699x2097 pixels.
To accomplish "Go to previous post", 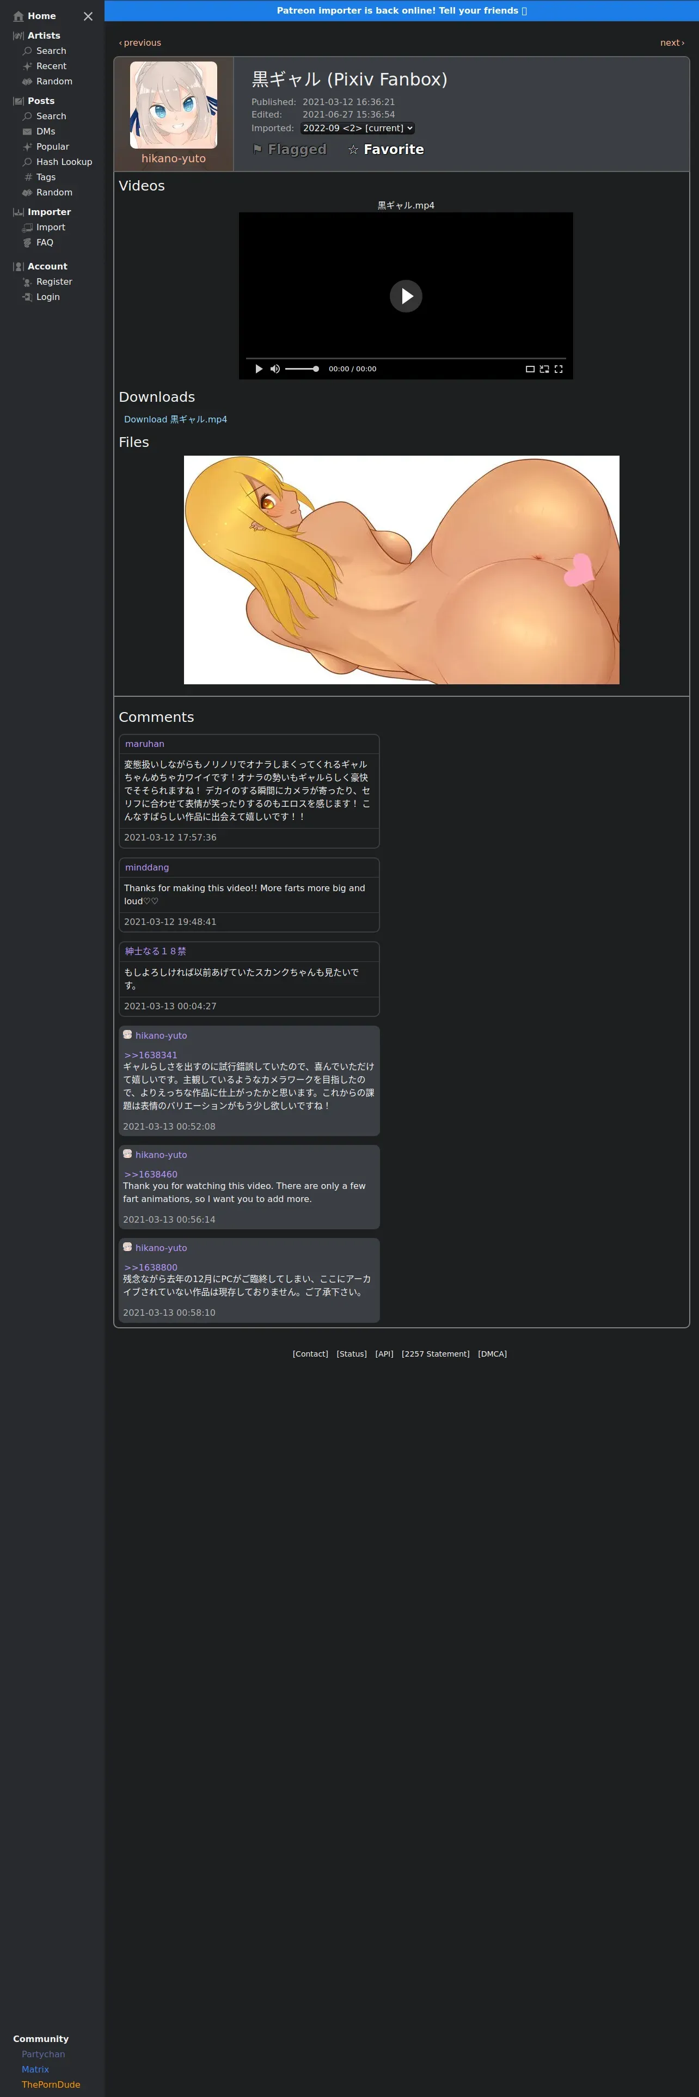I will click(140, 43).
